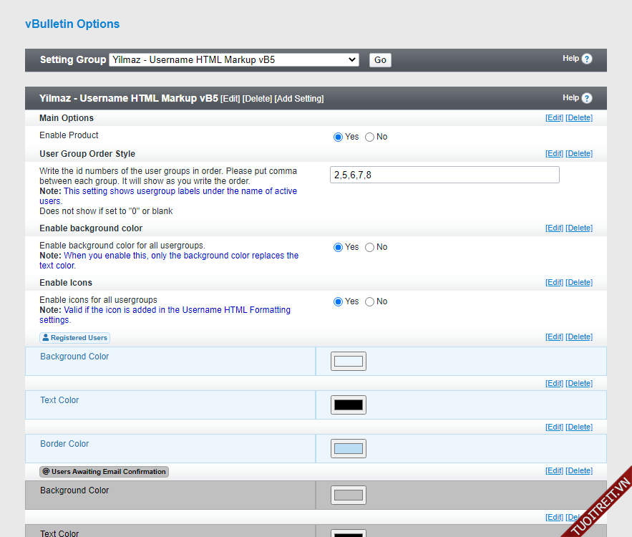This screenshot has height=537, width=632.
Task: Click Edit link in Yilmaz header
Action: click(230, 99)
